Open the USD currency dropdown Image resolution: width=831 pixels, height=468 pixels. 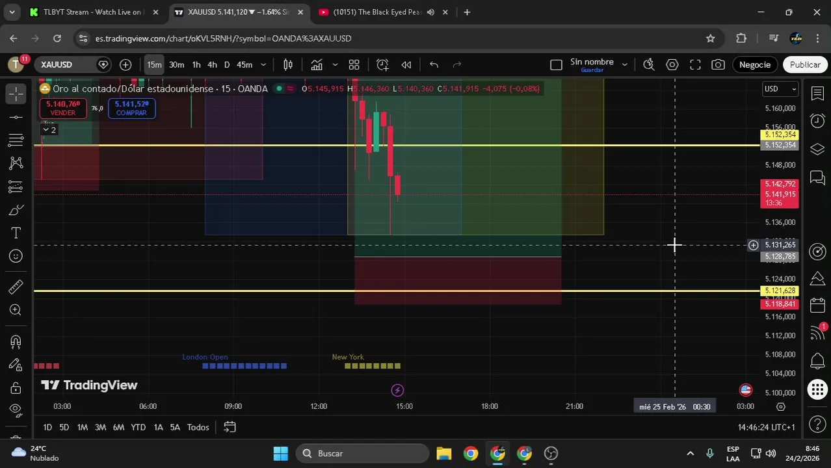click(x=780, y=89)
